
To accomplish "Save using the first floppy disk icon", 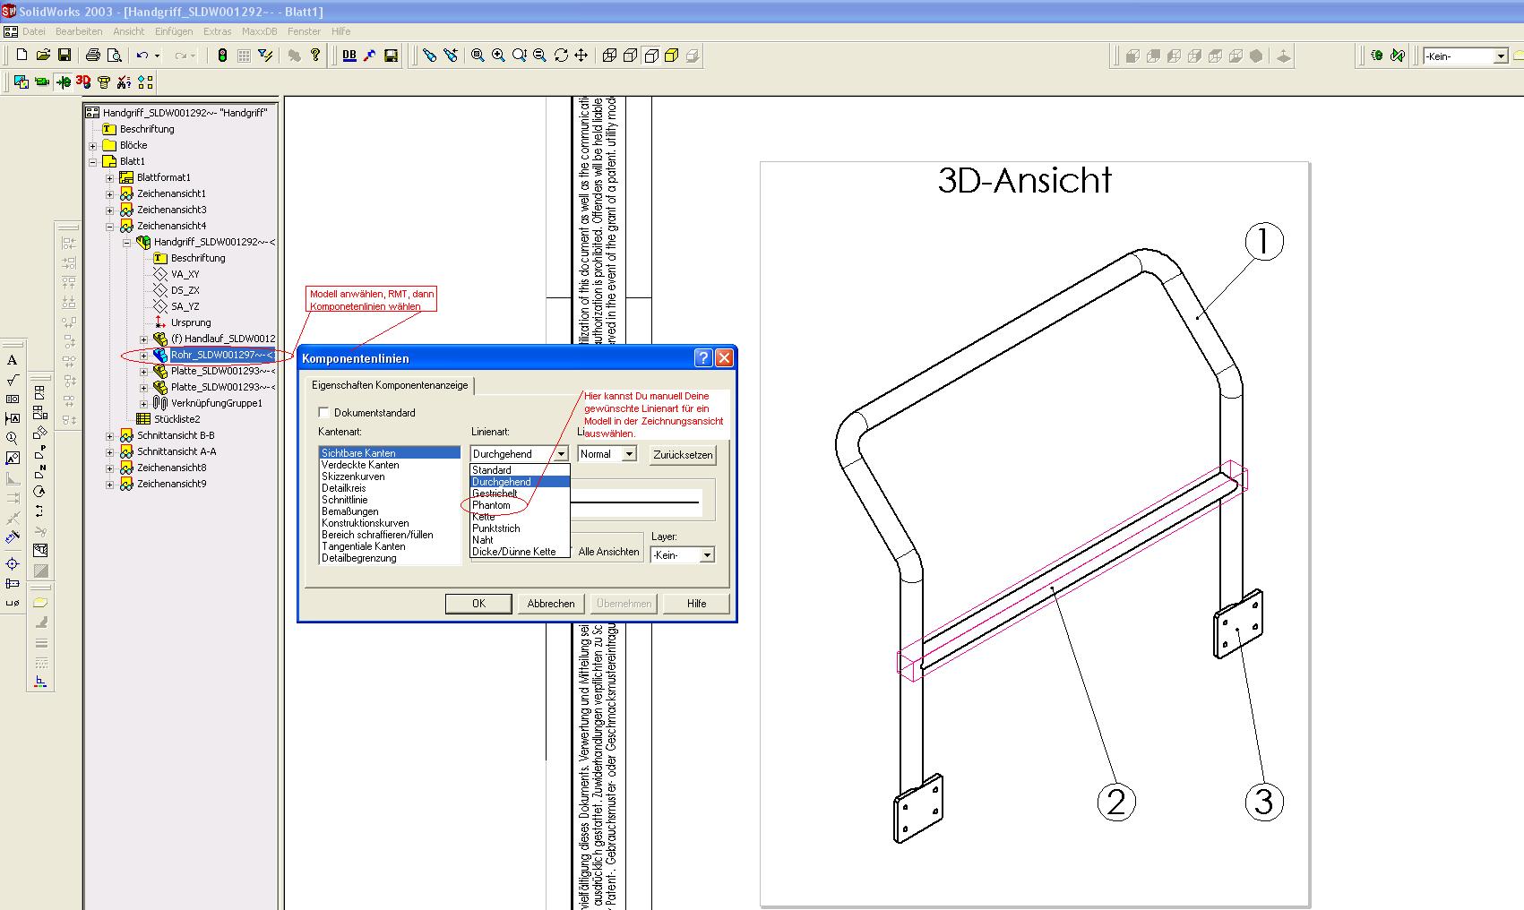I will click(65, 56).
